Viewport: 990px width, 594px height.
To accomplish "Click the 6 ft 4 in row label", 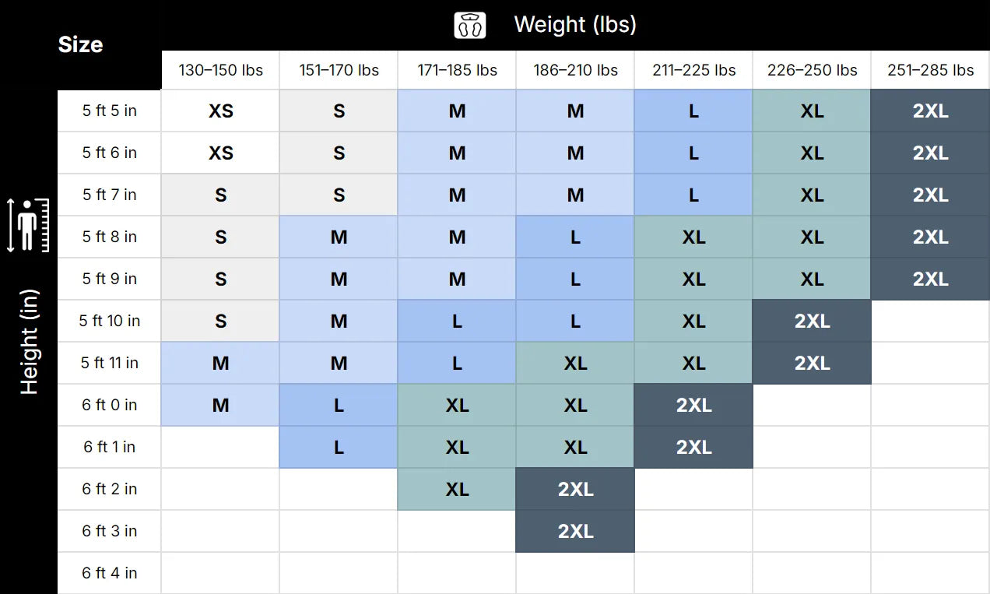I will 110,573.
